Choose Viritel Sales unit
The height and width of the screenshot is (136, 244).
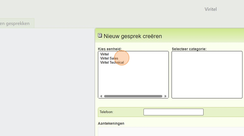pyautogui.click(x=109, y=58)
